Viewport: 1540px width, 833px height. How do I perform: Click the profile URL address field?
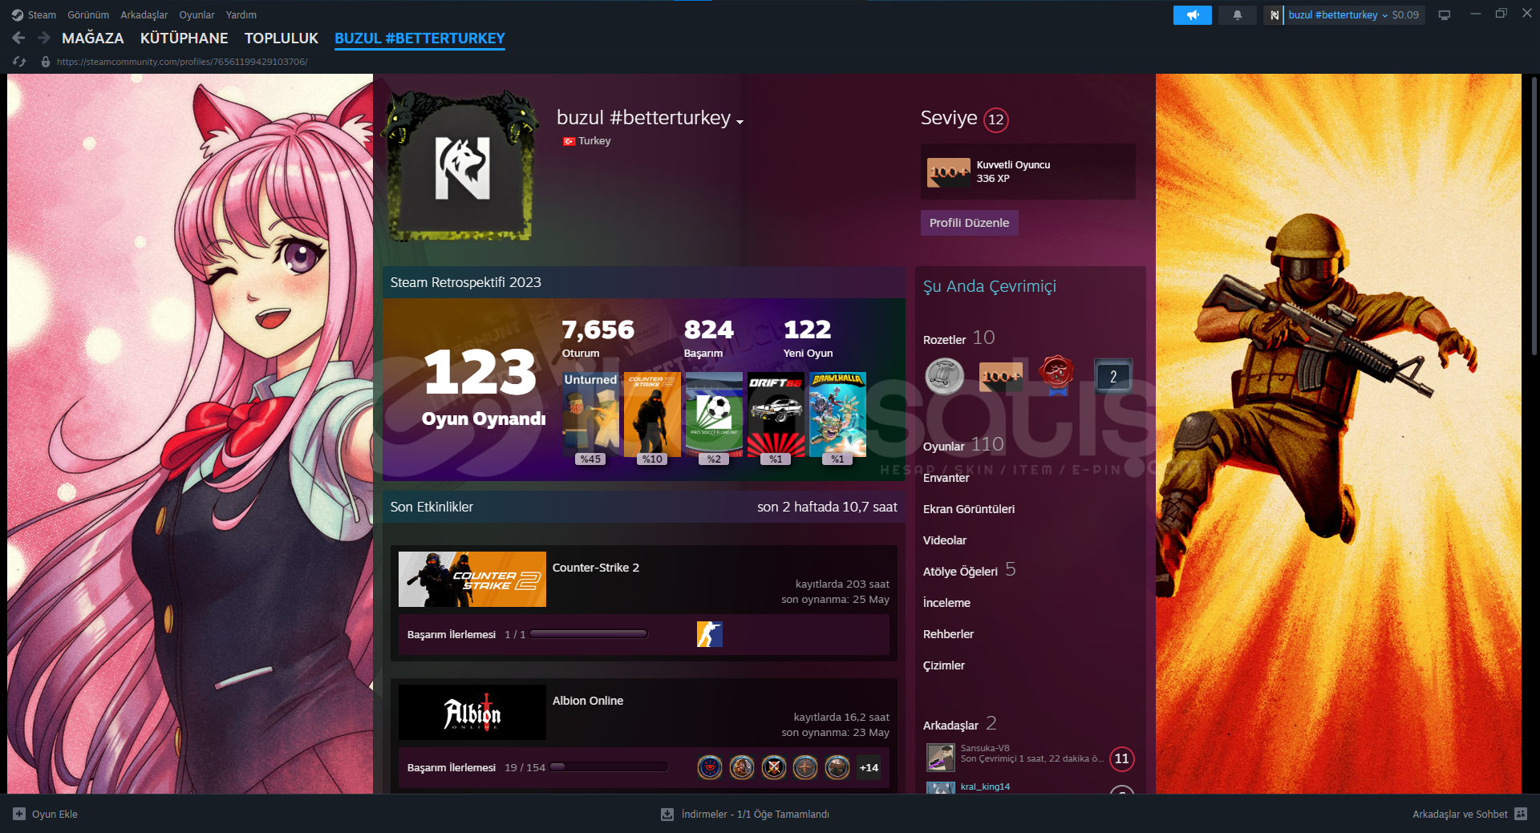pyautogui.click(x=182, y=62)
